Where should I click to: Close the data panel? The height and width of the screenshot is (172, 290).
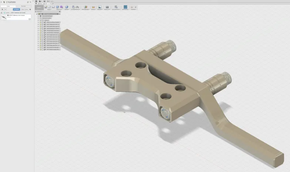33,1
